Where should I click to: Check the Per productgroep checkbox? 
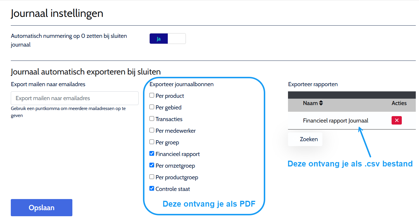click(152, 177)
